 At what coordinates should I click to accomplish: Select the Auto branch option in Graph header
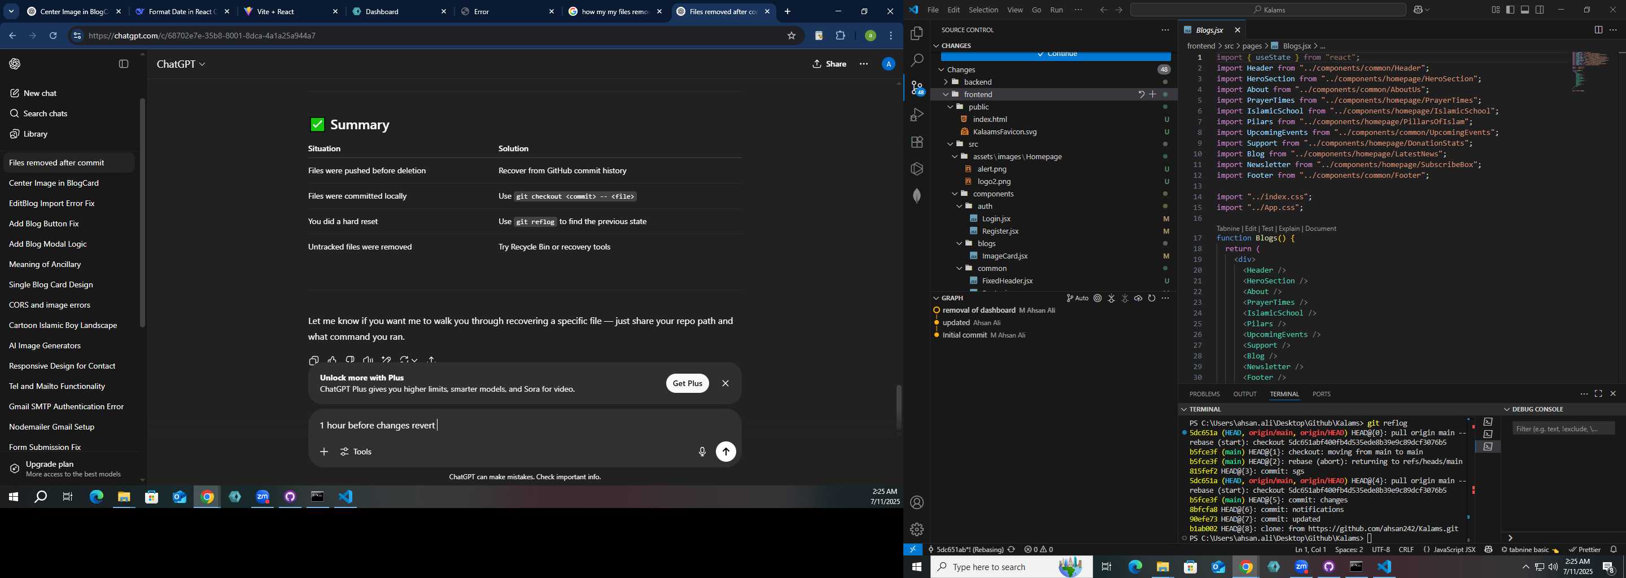coord(1077,299)
